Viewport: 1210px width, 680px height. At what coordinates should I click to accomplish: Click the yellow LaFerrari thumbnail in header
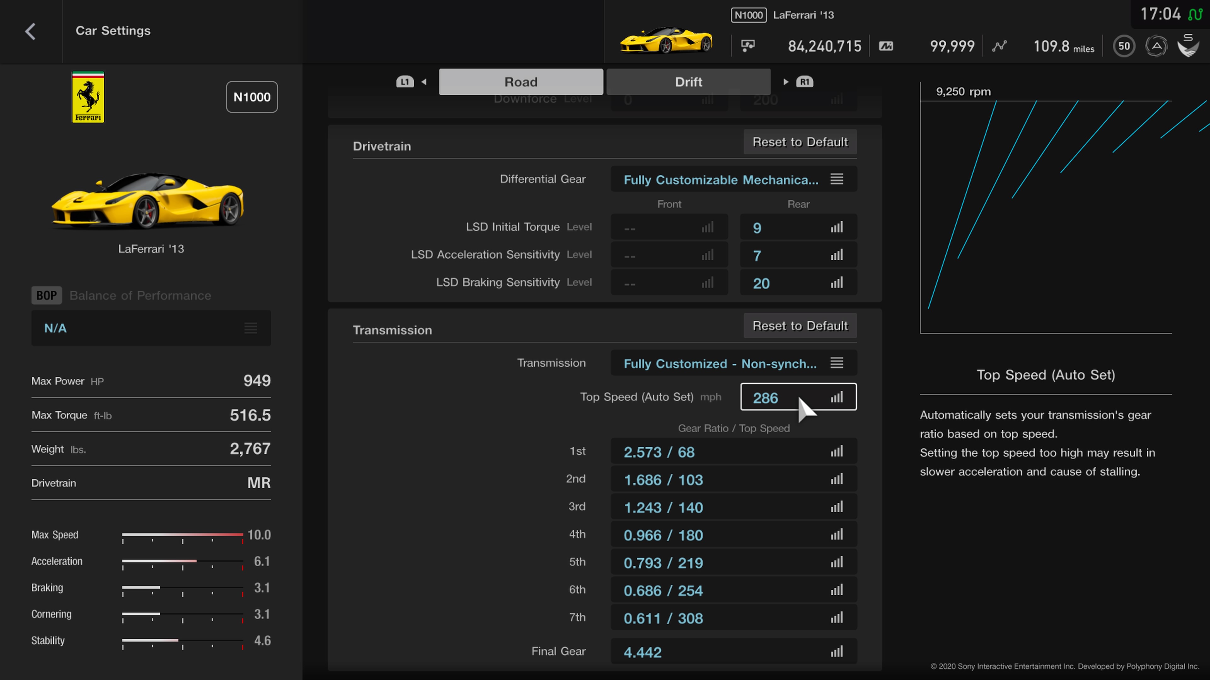coord(666,40)
